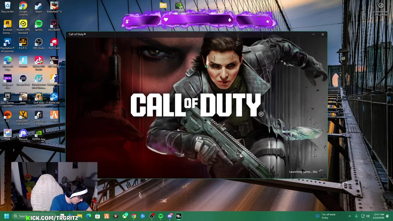
Task: Open 'Learn about this picture' desktop link
Action: (x=381, y=9)
